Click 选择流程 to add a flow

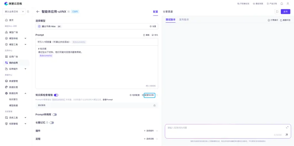[x=149, y=139]
